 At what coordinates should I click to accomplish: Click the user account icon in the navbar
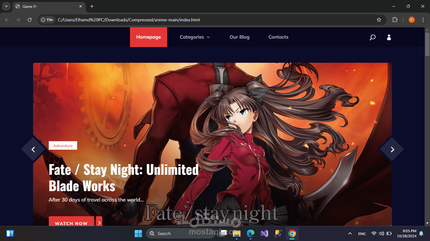click(389, 37)
